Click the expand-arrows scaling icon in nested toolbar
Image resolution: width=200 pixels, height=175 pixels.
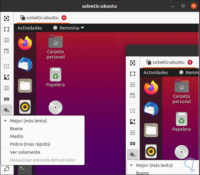pyautogui.click(x=133, y=122)
